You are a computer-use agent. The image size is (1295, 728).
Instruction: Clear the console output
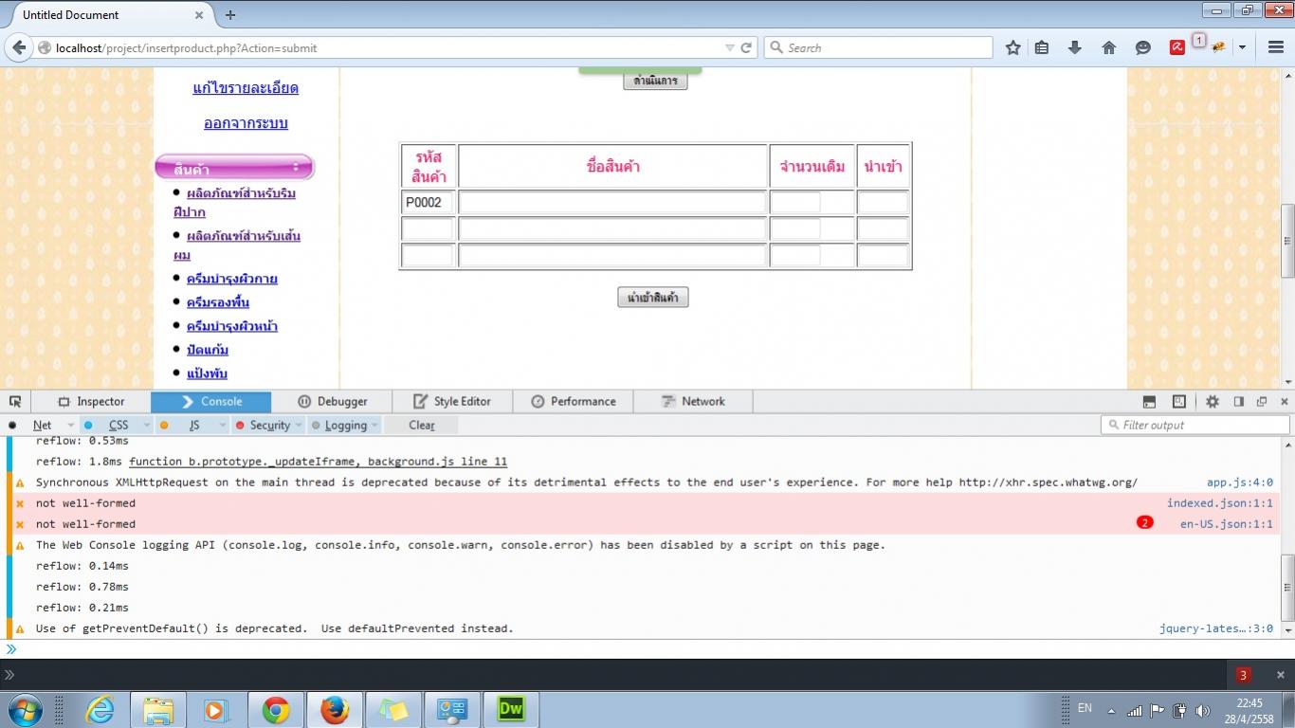[x=421, y=425]
